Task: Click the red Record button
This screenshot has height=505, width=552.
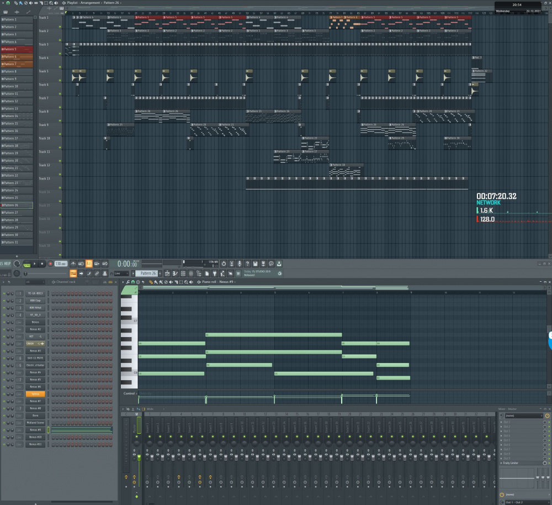Action: [50, 264]
